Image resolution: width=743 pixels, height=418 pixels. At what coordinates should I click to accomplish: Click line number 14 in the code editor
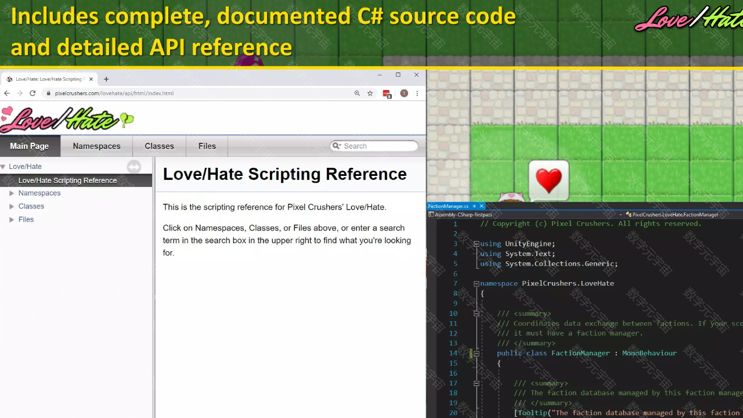pyautogui.click(x=453, y=354)
